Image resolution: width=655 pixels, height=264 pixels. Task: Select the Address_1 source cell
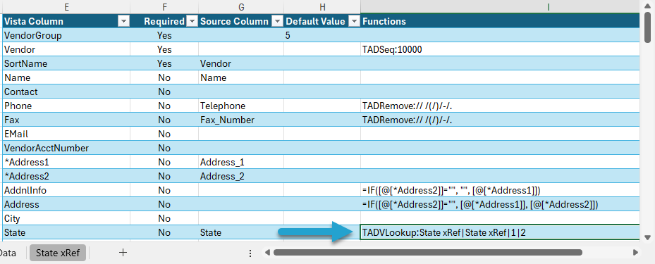pyautogui.click(x=241, y=162)
